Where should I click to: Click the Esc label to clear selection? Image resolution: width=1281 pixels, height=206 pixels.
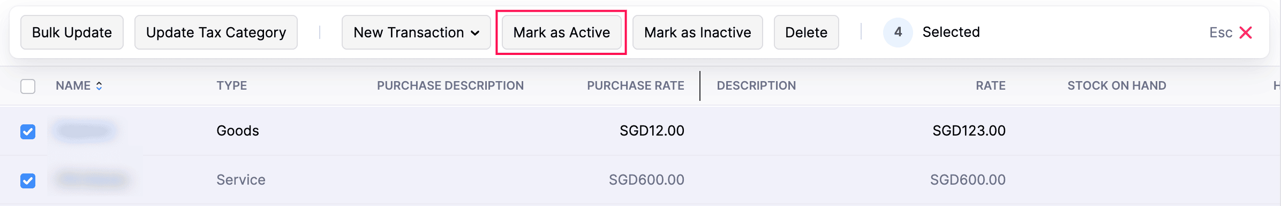pos(1220,33)
